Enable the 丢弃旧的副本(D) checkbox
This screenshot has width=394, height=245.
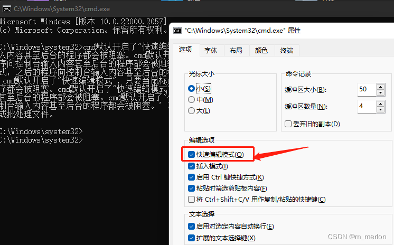(288, 124)
